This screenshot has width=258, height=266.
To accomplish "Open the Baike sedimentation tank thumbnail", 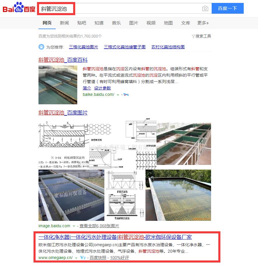I will click(58, 85).
